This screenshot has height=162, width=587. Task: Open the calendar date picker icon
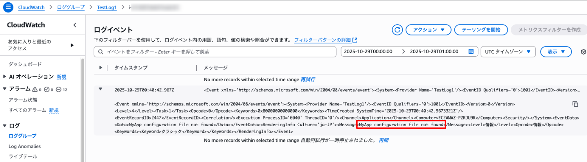pos(471,52)
